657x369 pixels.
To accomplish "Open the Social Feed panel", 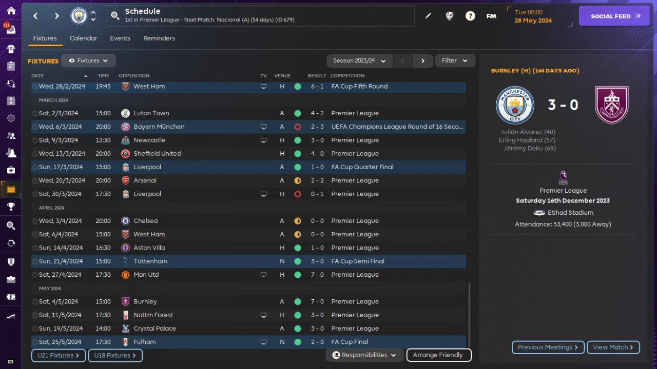I will (614, 16).
